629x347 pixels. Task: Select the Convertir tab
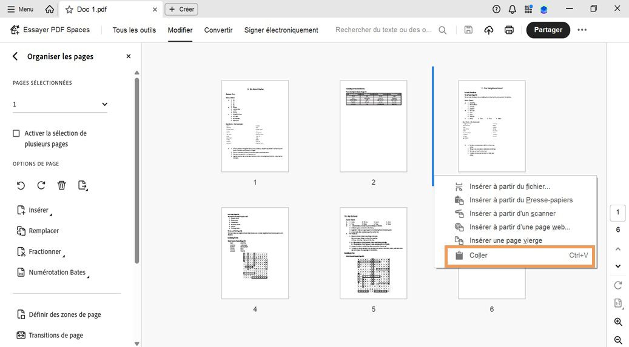coord(218,30)
